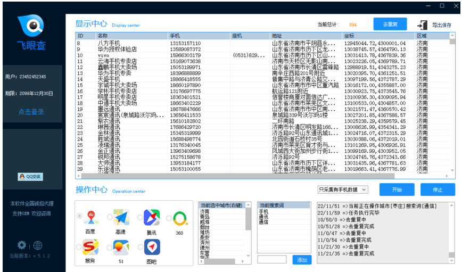The image size is (462, 272).
Task: Select the 图吧 radio button
Action: tap(141, 247)
